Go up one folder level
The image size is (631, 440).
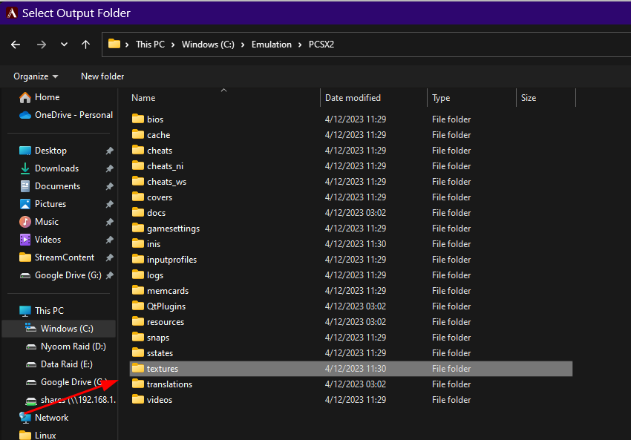point(85,45)
